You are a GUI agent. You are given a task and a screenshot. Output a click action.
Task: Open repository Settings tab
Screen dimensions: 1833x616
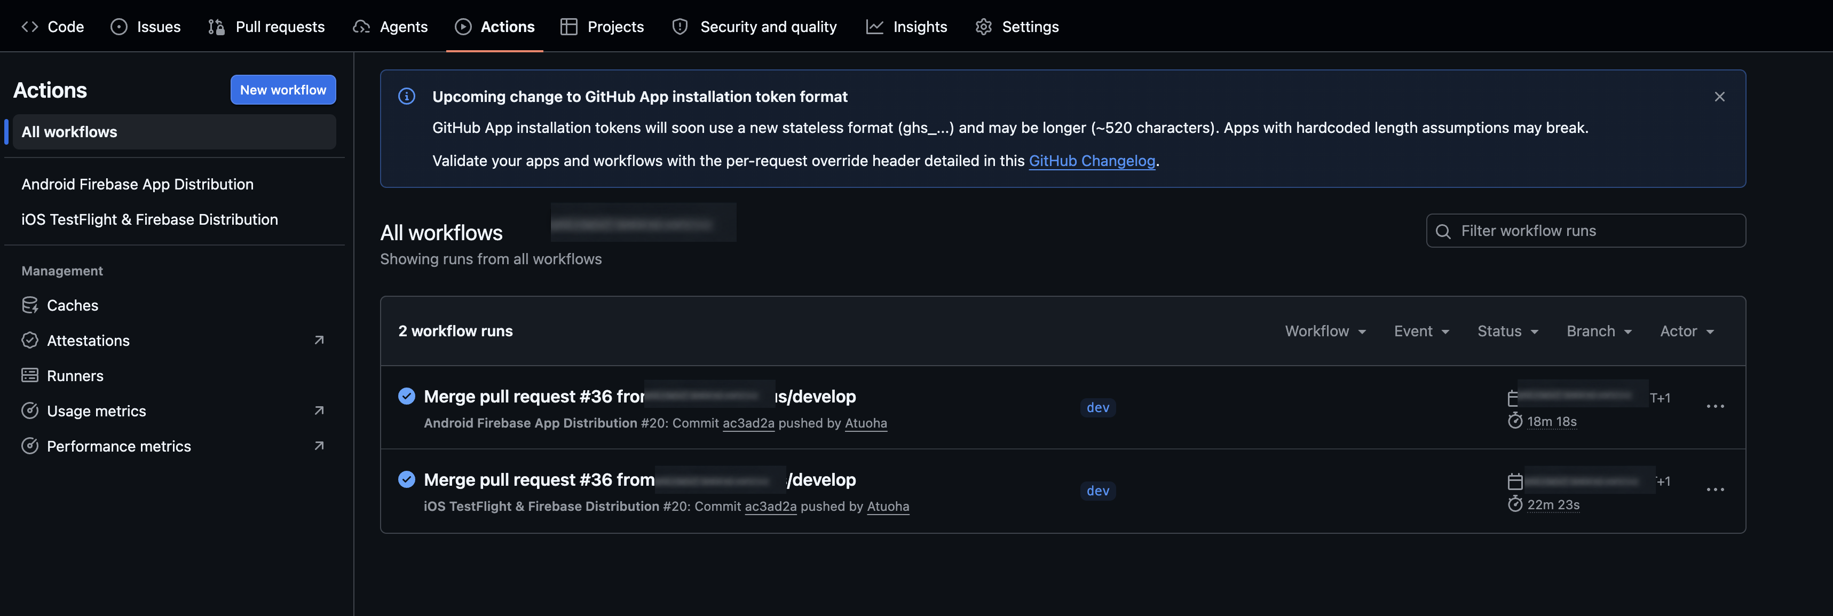click(x=1017, y=26)
